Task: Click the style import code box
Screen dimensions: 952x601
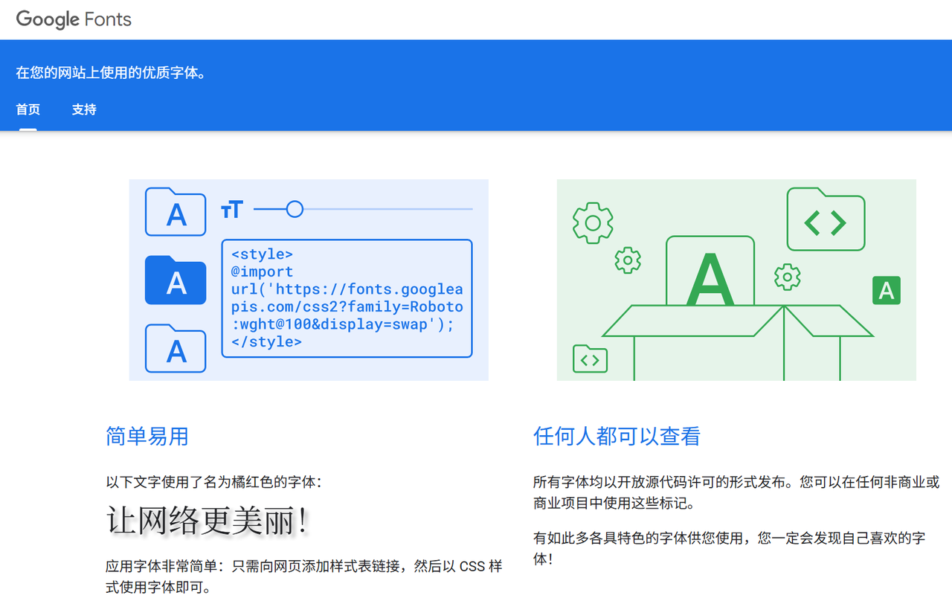Action: click(347, 298)
